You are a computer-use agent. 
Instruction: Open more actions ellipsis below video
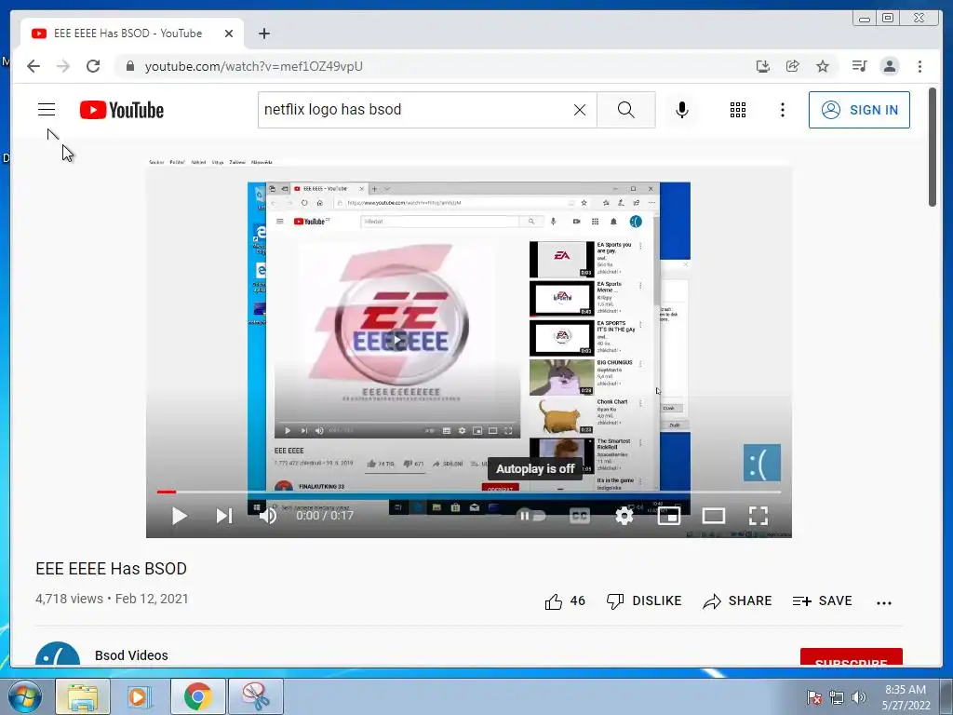tap(884, 602)
